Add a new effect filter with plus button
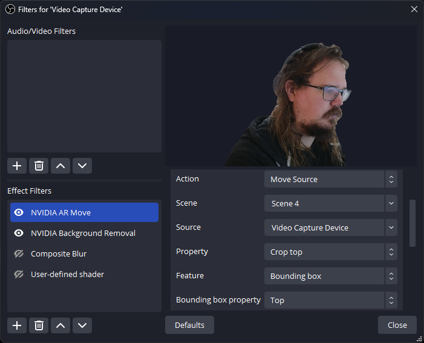 [x=17, y=325]
